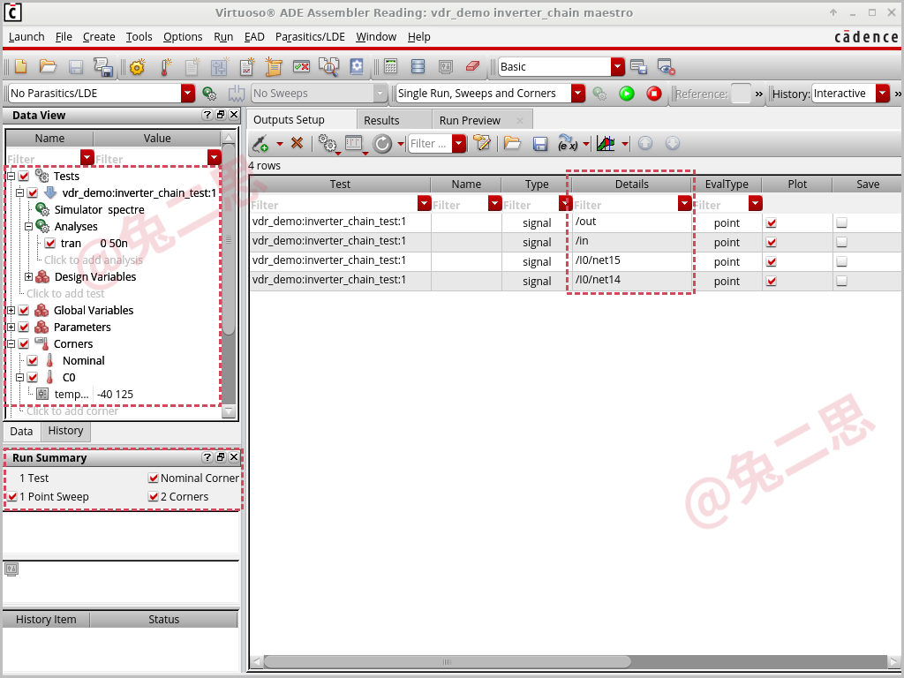This screenshot has height=678, width=904.
Task: Open Single Run, Sweeps and Corners dropdown
Action: click(578, 94)
